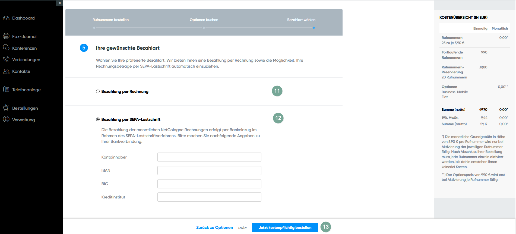
Task: Click the Zurück zu Optionen link
Action: tap(214, 227)
